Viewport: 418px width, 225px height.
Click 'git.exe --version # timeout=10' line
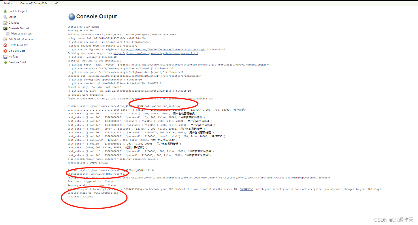(93, 57)
